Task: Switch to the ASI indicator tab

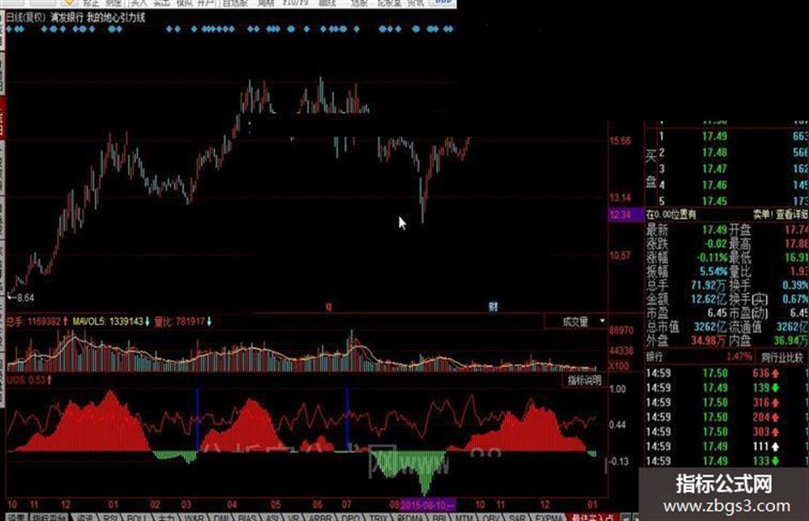Action: pyautogui.click(x=272, y=517)
